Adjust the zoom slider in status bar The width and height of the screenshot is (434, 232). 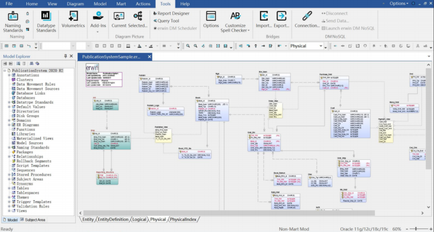click(416, 229)
